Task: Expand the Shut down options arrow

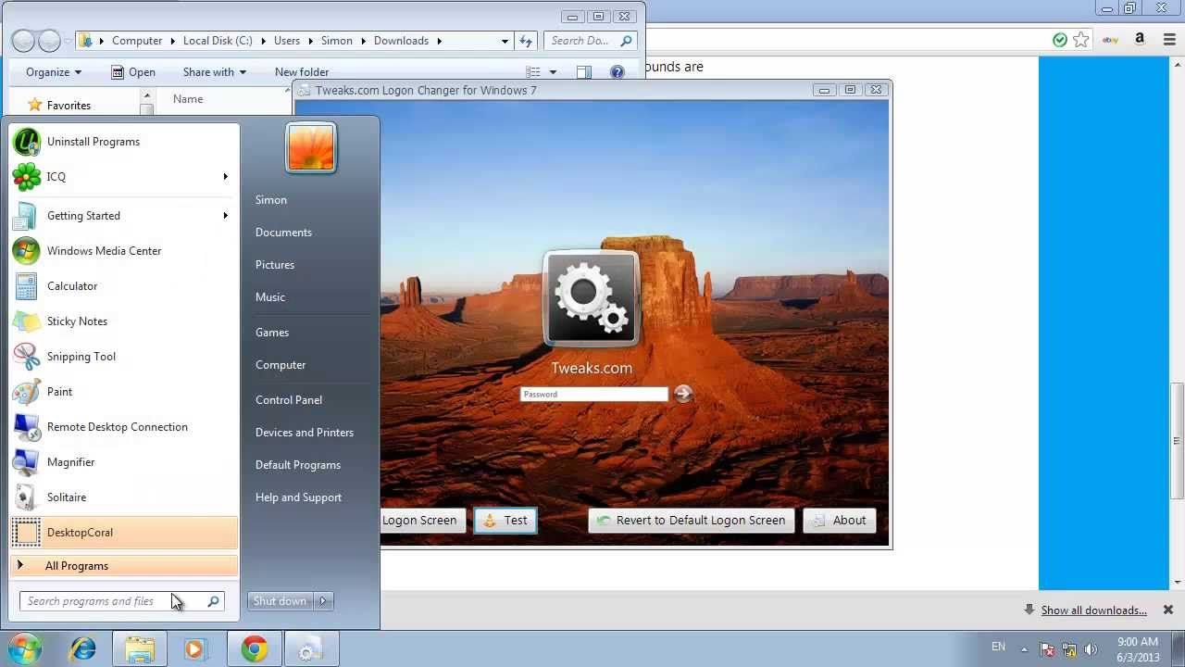Action: pyautogui.click(x=323, y=600)
